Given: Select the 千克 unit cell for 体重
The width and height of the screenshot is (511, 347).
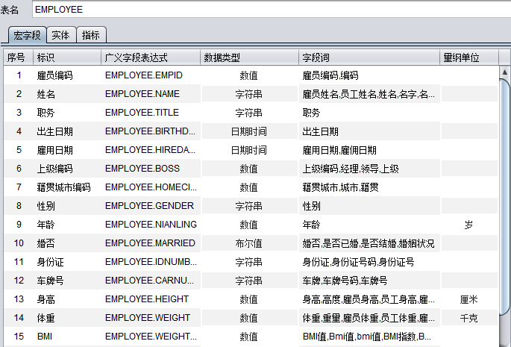Looking at the screenshot, I should (468, 318).
